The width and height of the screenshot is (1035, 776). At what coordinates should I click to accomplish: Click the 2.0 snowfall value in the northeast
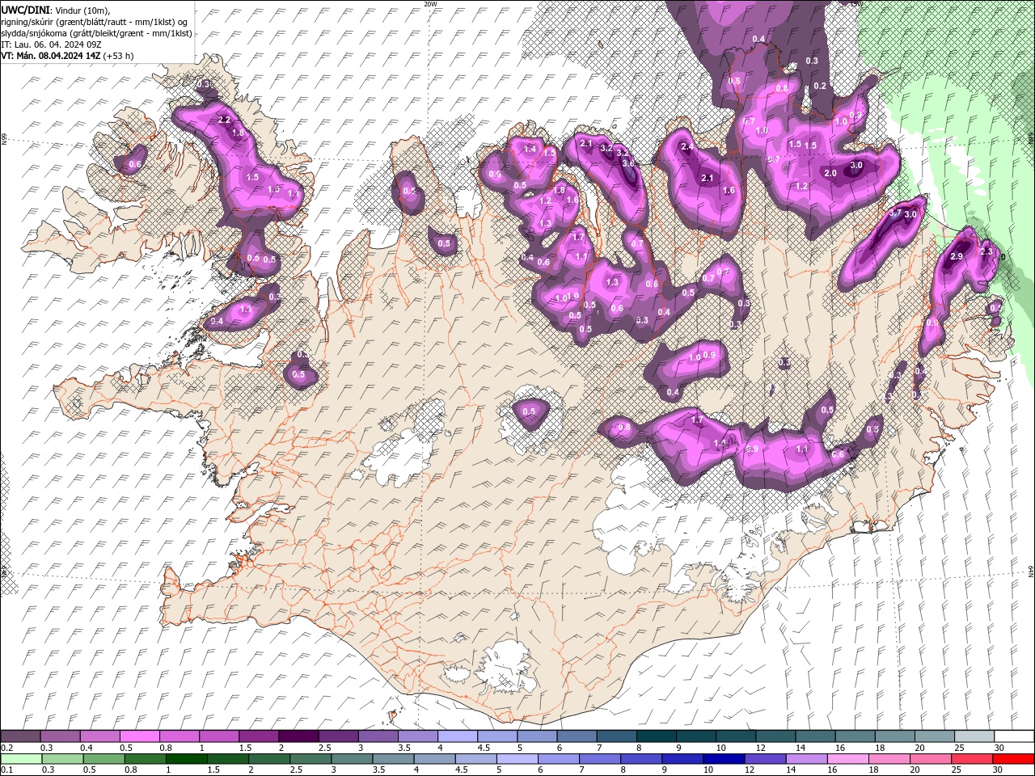coord(830,173)
